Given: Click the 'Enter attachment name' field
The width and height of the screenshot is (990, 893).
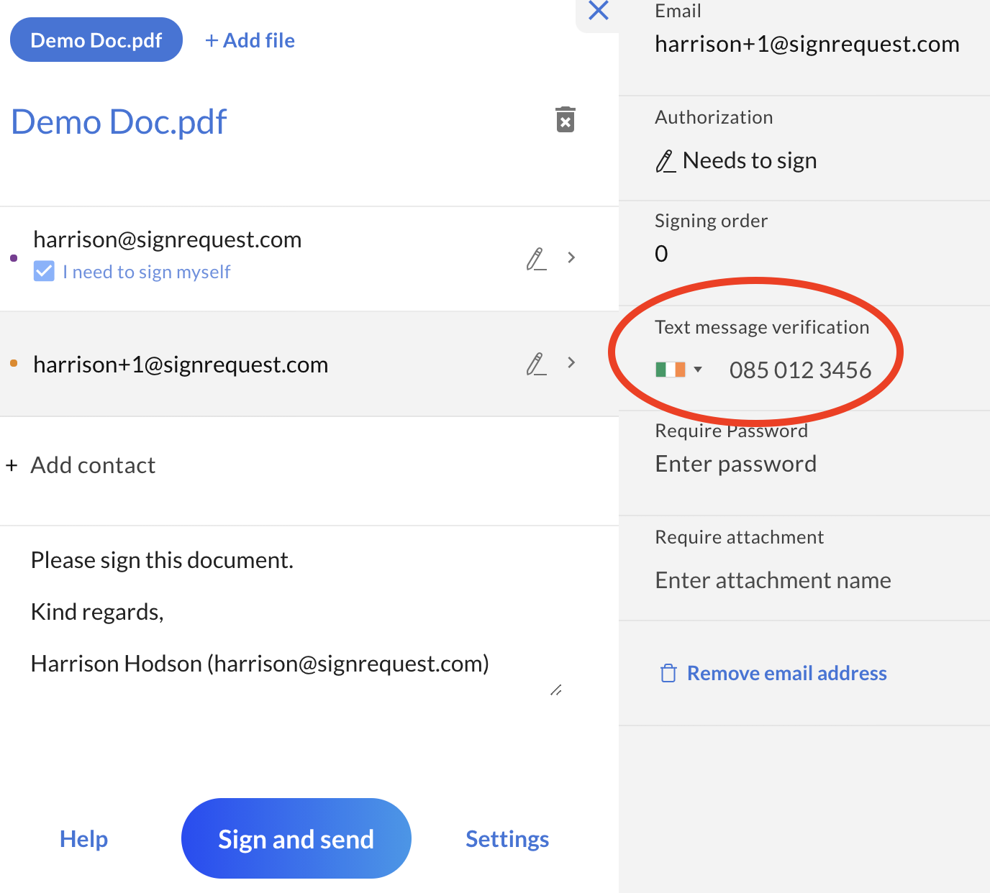Looking at the screenshot, I should [x=773, y=580].
